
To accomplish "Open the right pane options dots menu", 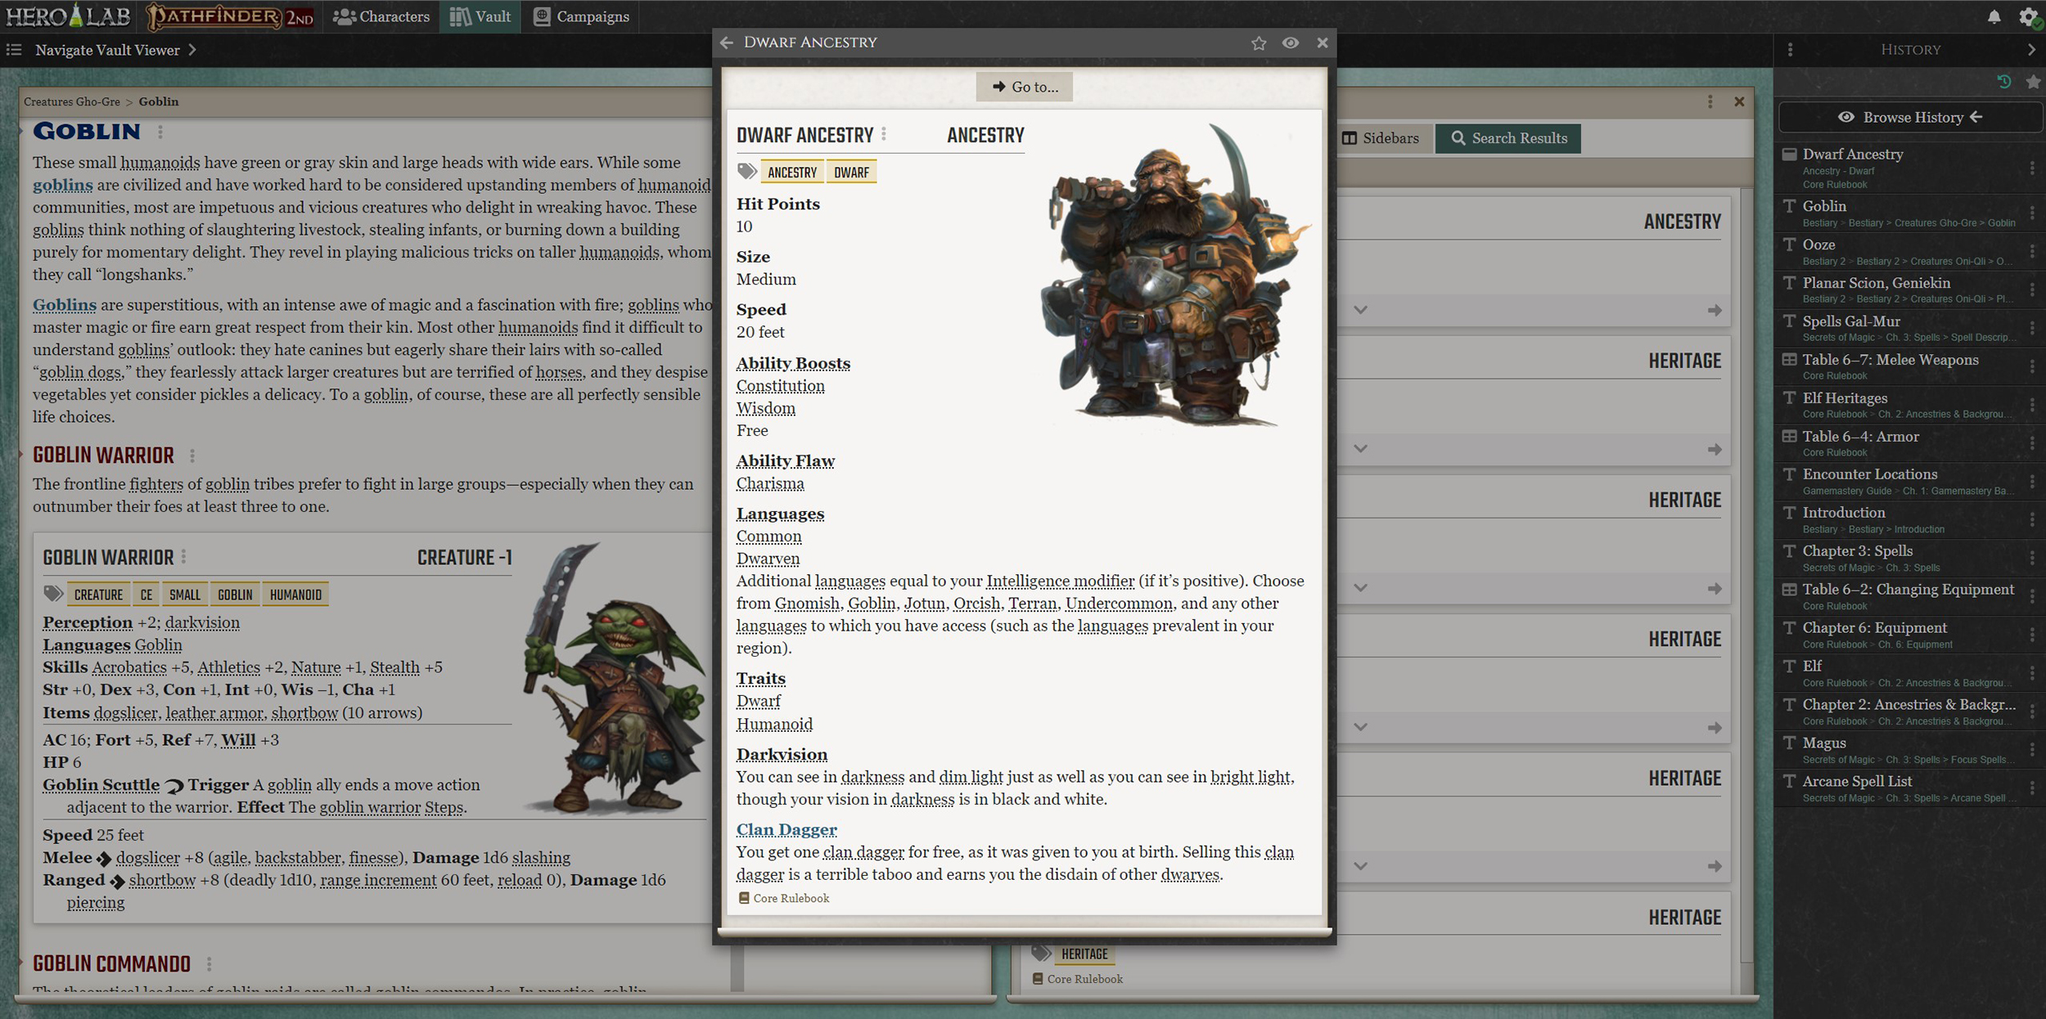I will coord(1710,101).
